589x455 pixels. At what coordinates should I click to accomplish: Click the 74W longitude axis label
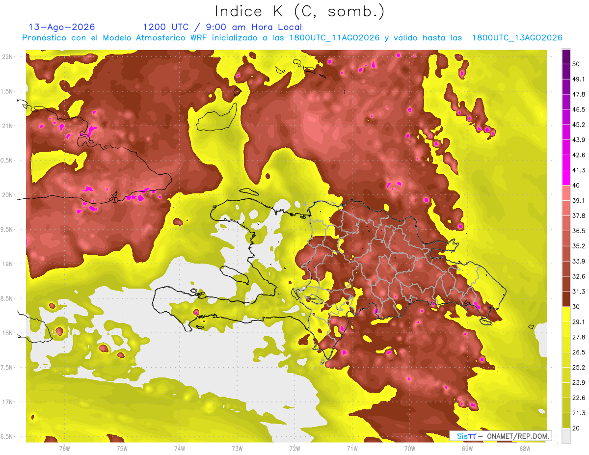tap(180, 448)
